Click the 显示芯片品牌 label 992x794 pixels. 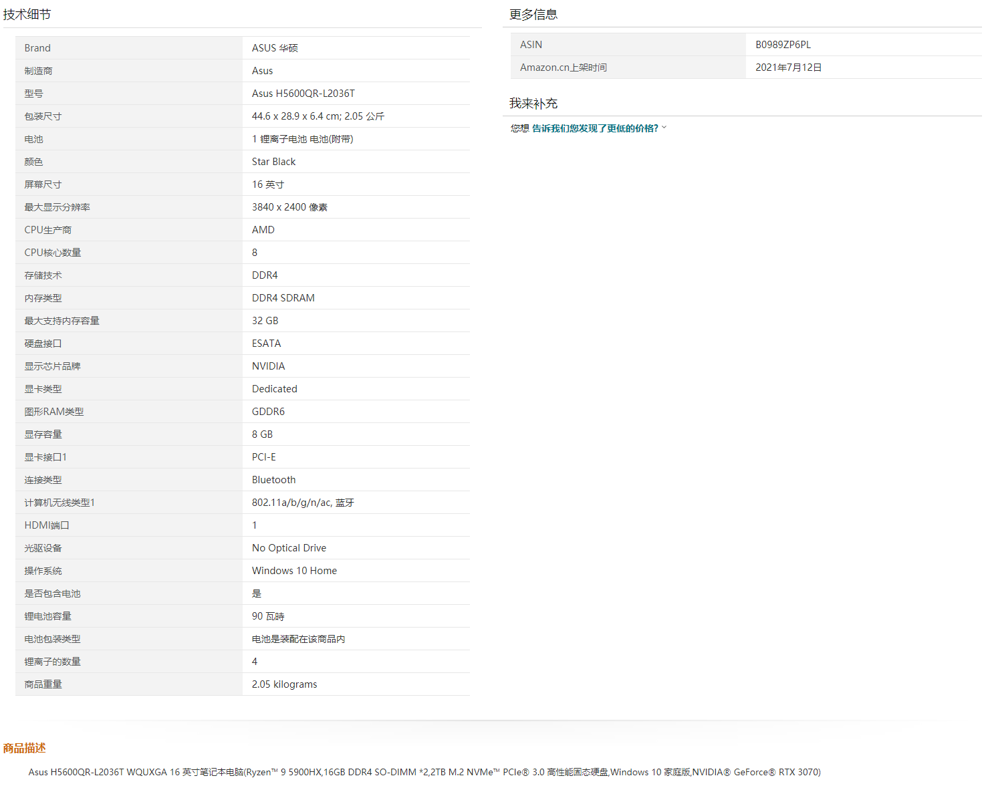coord(52,366)
